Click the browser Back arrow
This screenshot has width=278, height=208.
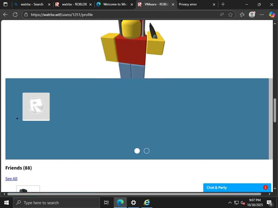(x=5, y=15)
